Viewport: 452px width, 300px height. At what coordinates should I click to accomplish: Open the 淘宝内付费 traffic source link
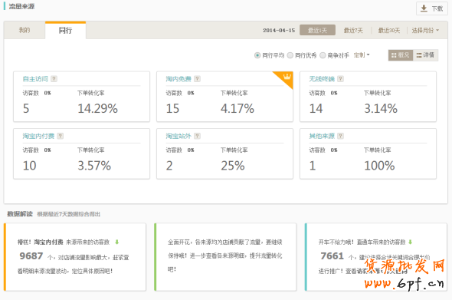(38, 136)
